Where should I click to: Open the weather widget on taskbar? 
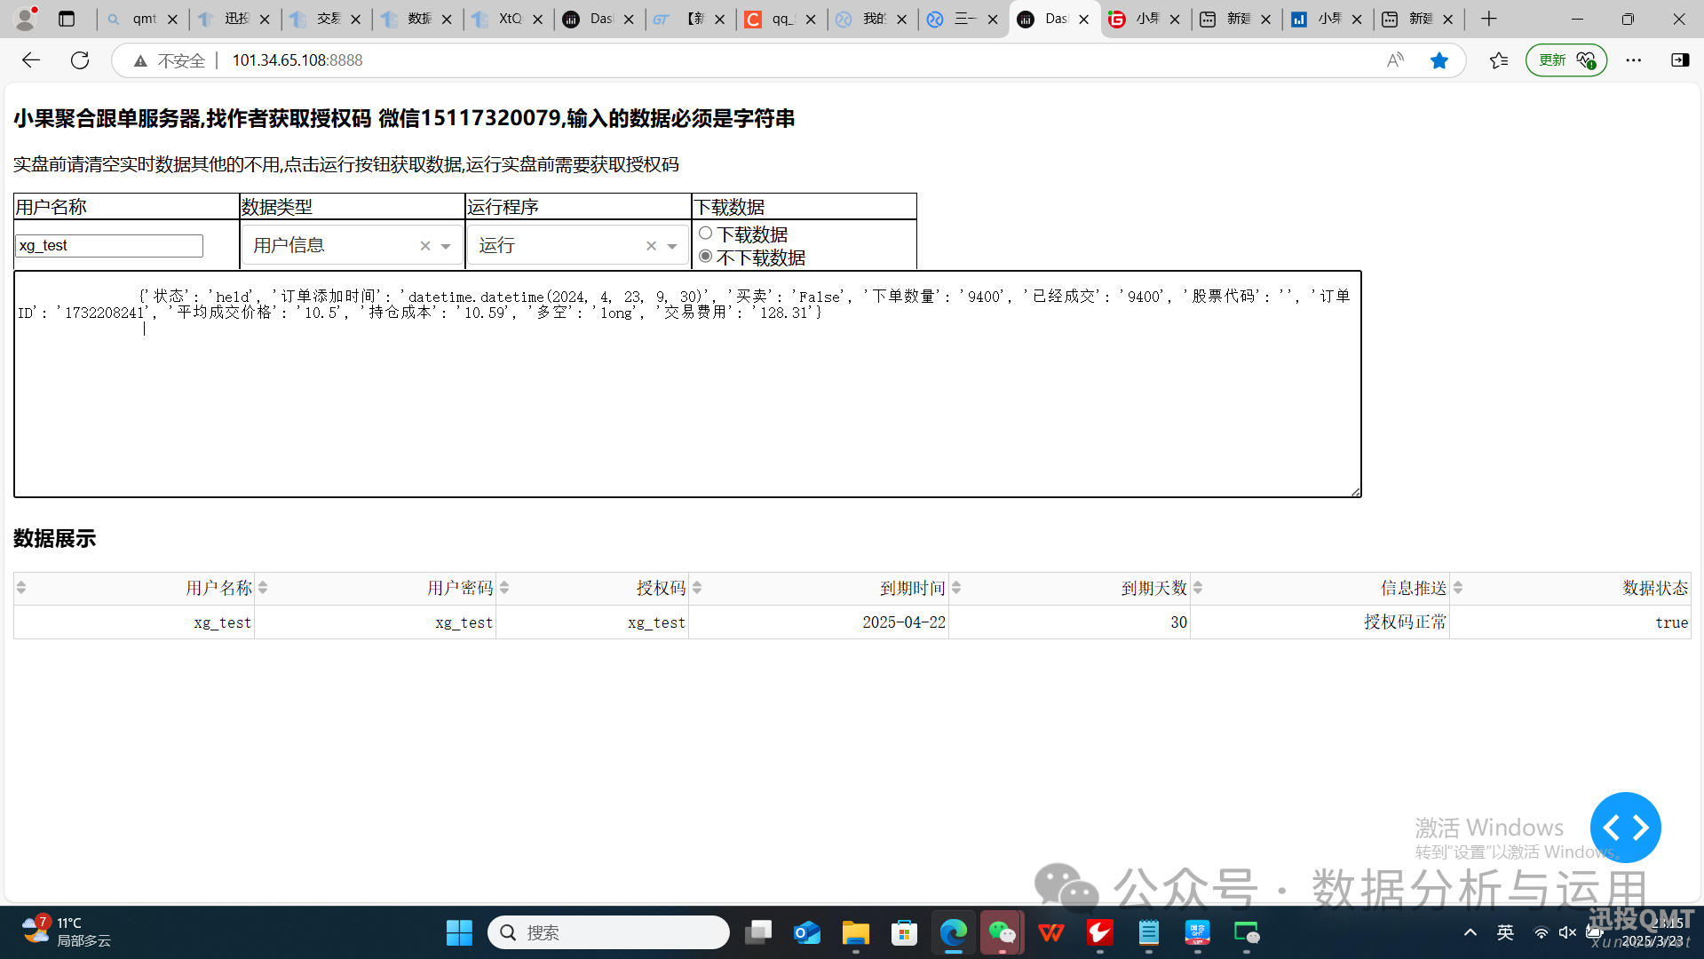tap(67, 931)
